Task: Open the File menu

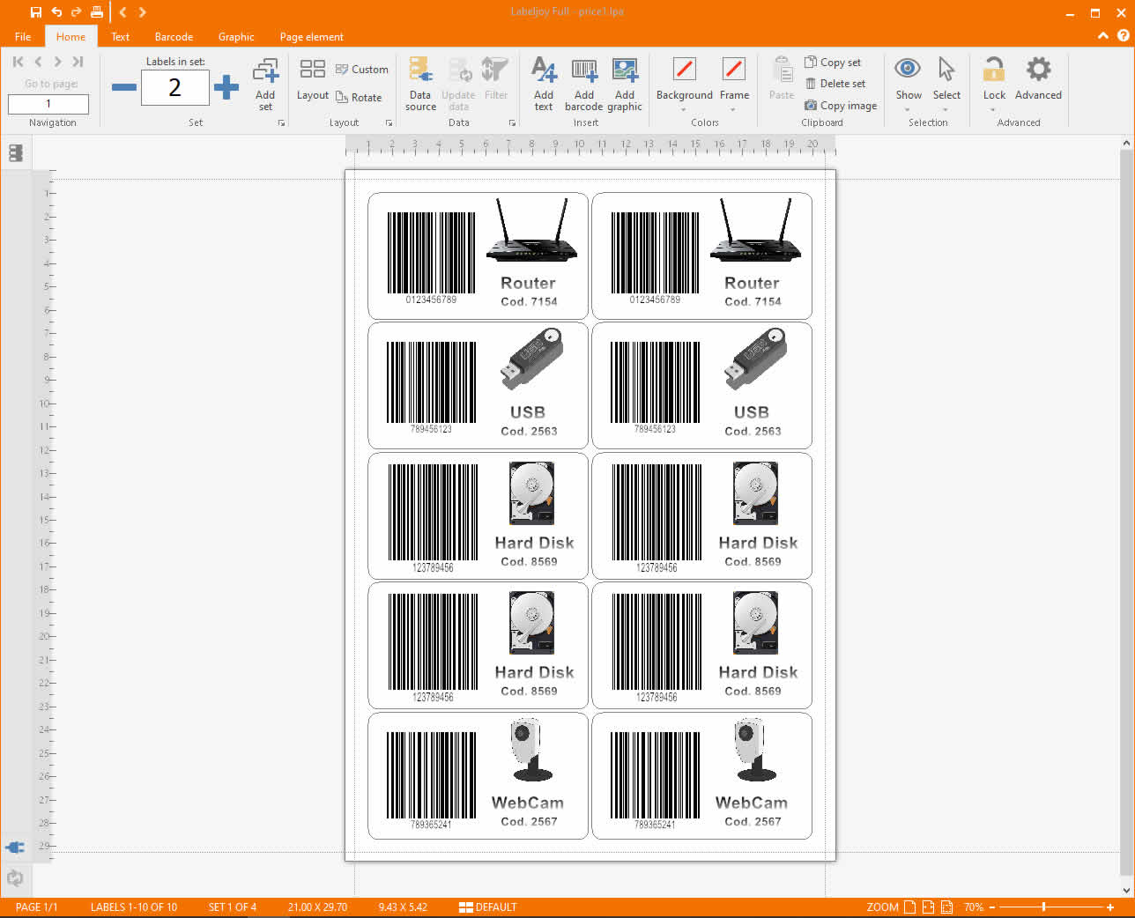Action: [23, 37]
